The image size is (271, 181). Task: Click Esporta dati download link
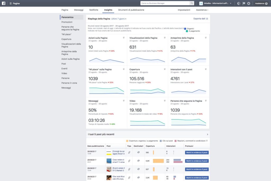(x=201, y=19)
